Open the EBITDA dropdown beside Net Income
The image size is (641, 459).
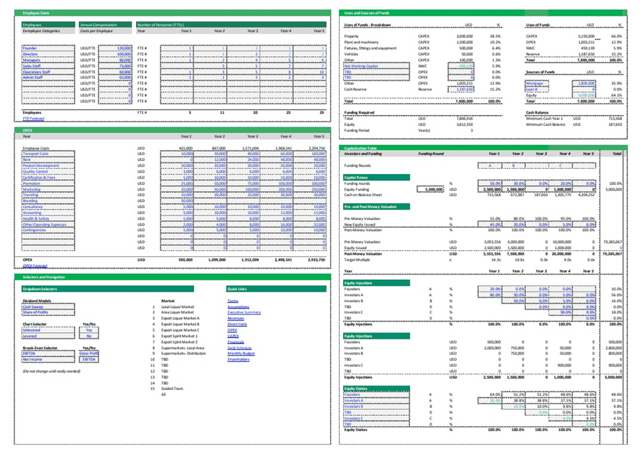89,359
